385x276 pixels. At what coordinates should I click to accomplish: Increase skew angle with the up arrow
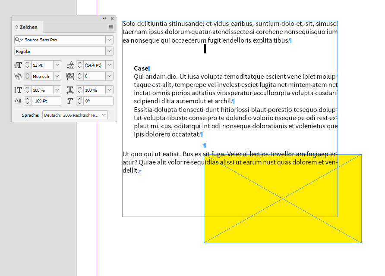click(x=79, y=99)
